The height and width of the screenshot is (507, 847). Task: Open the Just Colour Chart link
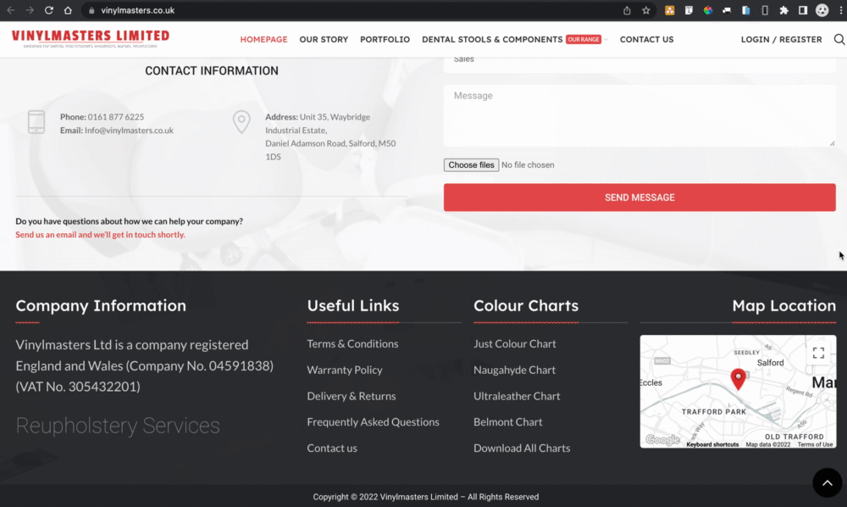tap(515, 343)
